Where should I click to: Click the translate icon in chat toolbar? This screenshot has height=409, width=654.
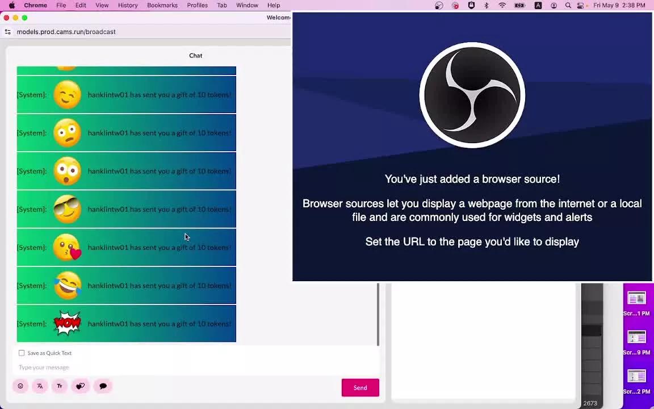point(40,386)
